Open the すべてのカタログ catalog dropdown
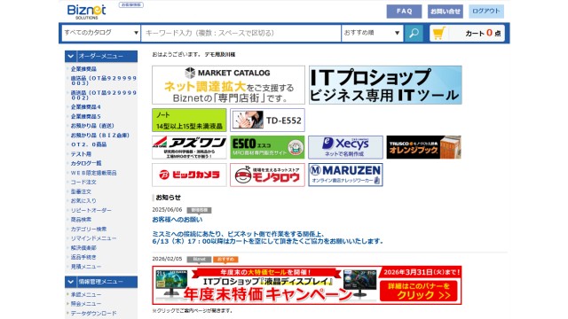Image resolution: width=568 pixels, height=319 pixels. pos(101,33)
